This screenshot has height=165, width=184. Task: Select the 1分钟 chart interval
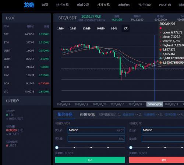[60, 28]
